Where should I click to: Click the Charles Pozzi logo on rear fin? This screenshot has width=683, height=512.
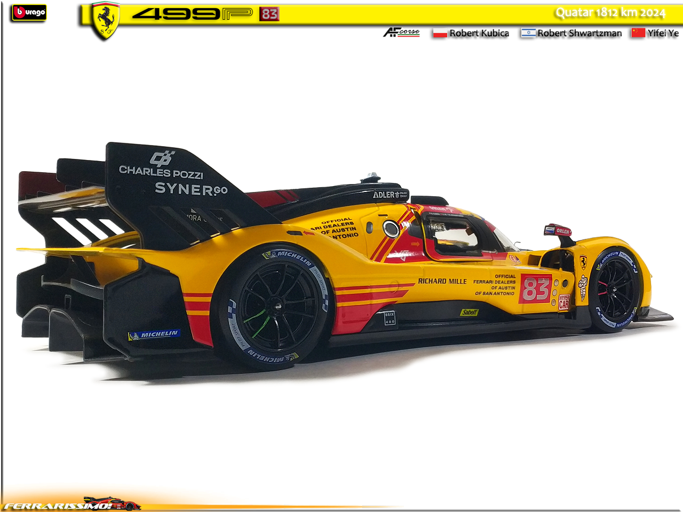click(x=161, y=166)
